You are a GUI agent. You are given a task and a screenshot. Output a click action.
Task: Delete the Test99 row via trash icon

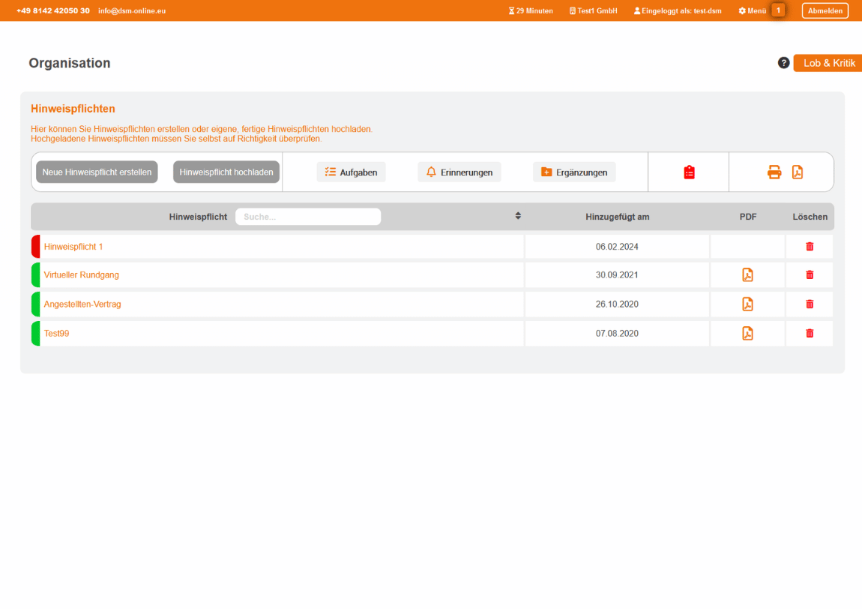point(810,334)
